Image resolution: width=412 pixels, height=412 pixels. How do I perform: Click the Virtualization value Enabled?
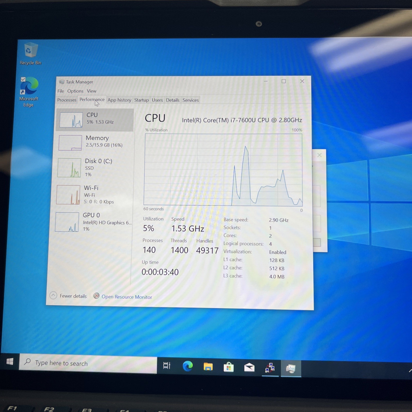[278, 252]
